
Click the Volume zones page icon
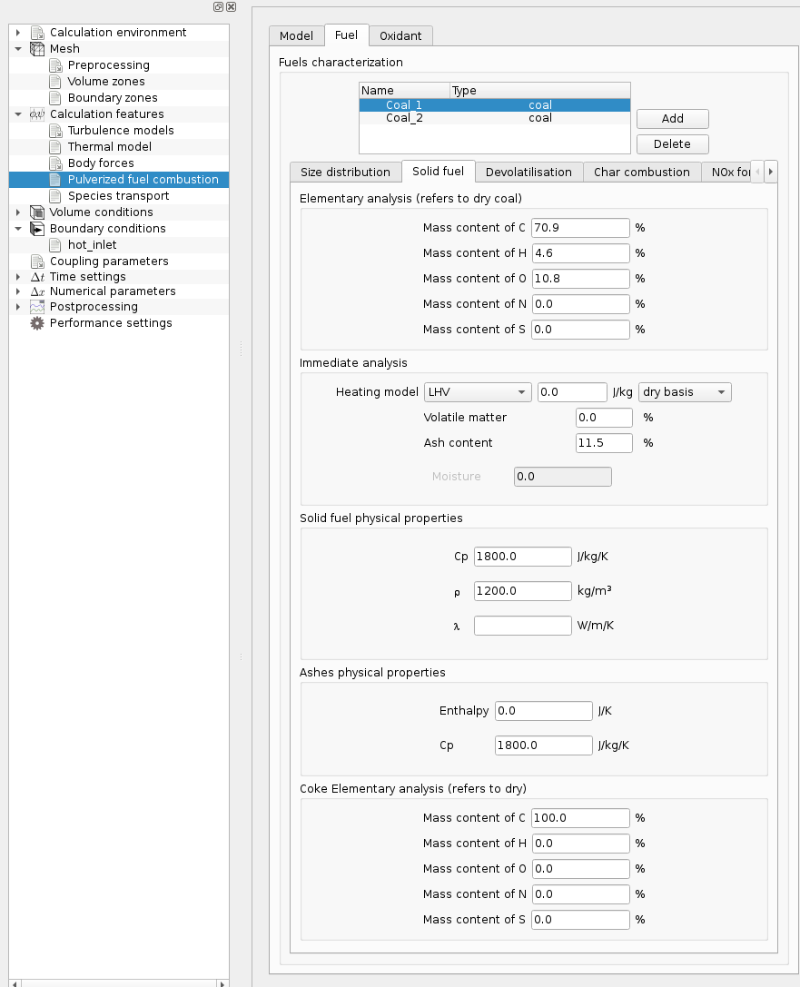pos(55,81)
